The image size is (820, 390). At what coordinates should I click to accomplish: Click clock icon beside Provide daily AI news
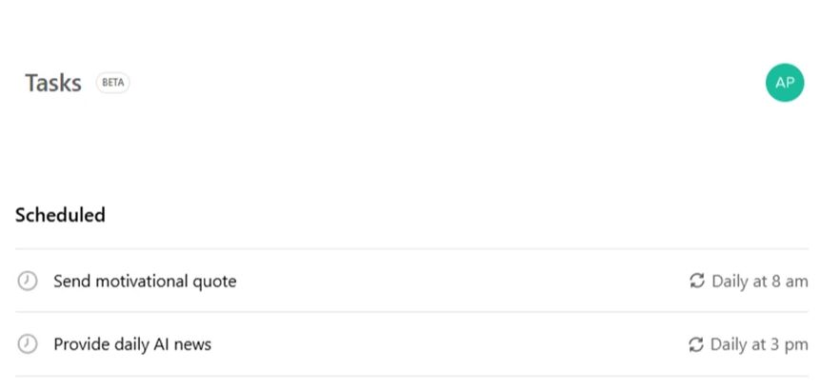[x=28, y=344]
